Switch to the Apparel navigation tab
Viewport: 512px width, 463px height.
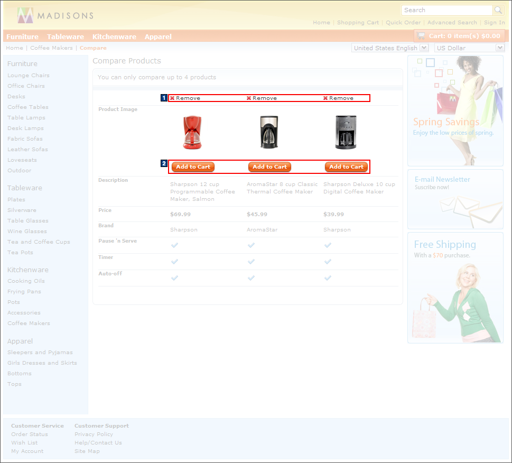tap(158, 36)
